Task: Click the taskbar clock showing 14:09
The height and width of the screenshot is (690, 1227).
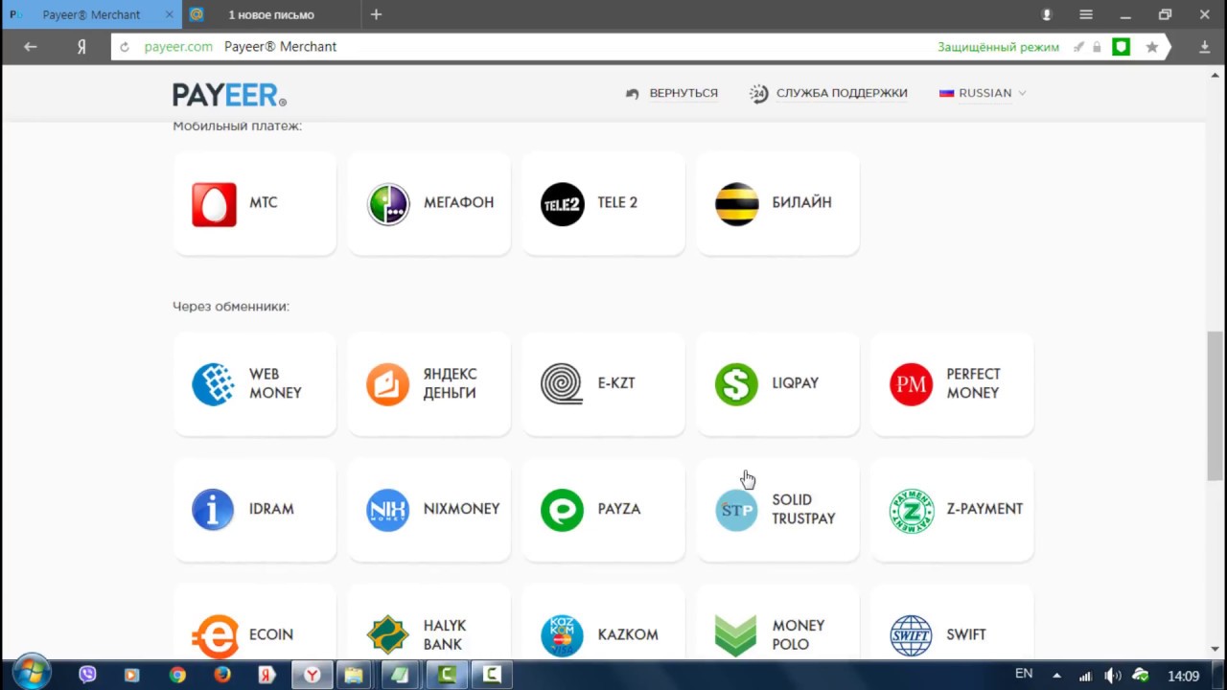Action: [1185, 675]
